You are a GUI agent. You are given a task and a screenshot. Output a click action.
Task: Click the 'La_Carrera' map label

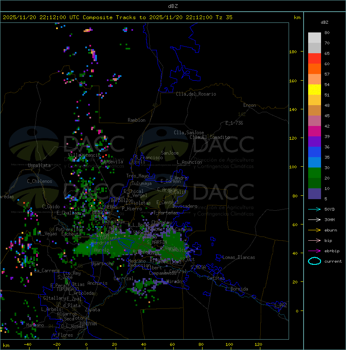(47, 271)
